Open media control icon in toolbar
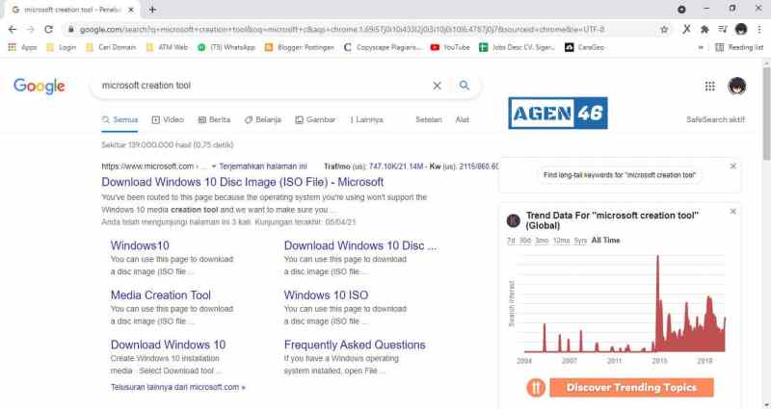The image size is (771, 409). click(x=722, y=30)
